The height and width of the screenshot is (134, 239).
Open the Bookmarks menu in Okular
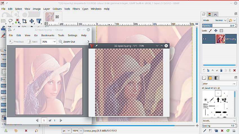[x=48, y=35]
